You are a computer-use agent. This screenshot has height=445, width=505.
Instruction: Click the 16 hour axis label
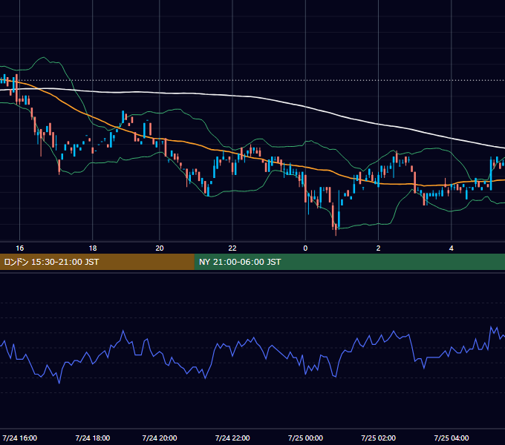[19, 248]
